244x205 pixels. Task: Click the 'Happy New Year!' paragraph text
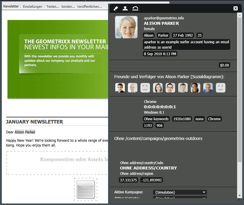click(57, 143)
